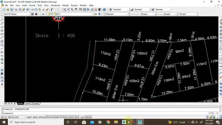The image size is (222, 125).
Task: Create a new drawing file
Action: click(4, 9)
